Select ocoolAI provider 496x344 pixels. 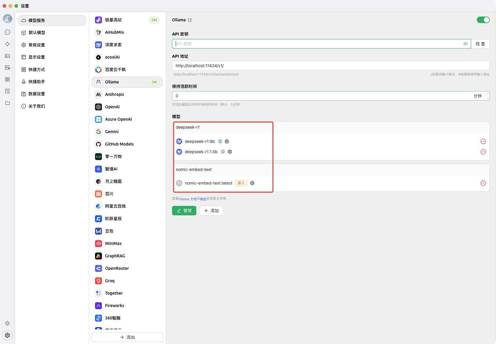tap(127, 57)
